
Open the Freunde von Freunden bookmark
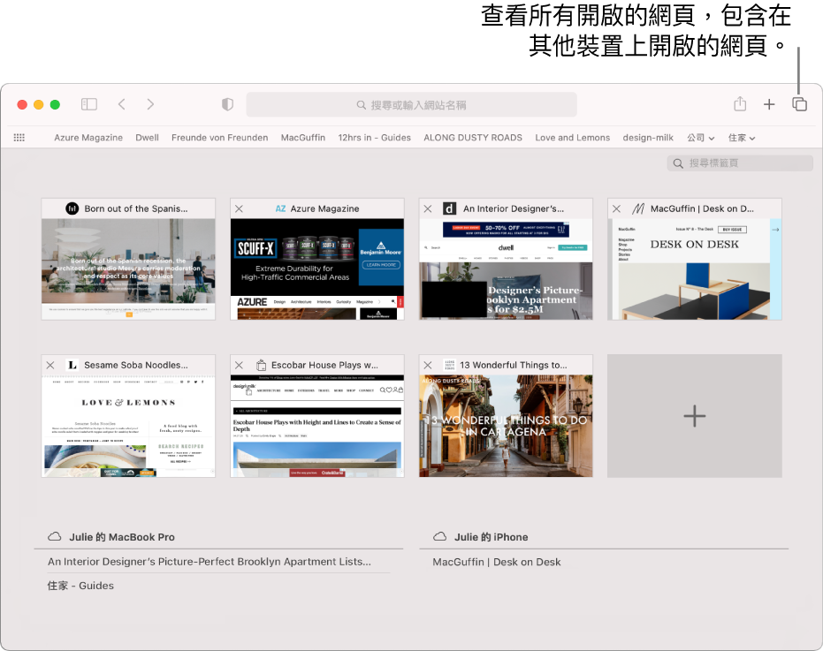(x=219, y=138)
